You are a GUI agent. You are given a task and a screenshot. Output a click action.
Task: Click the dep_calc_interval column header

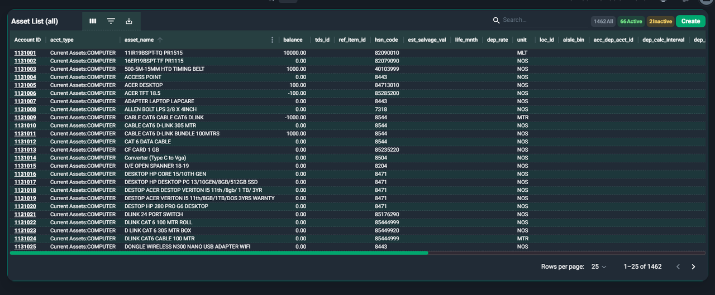point(664,40)
